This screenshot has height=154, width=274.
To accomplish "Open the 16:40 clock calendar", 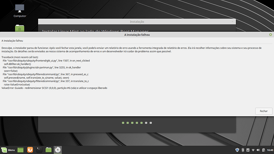I will pos(270,150).
